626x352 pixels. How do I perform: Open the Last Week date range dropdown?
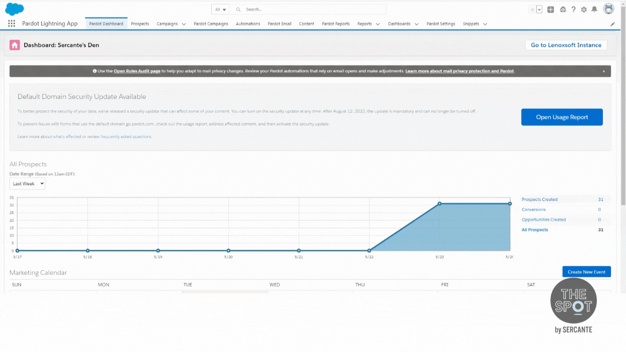coord(27,184)
